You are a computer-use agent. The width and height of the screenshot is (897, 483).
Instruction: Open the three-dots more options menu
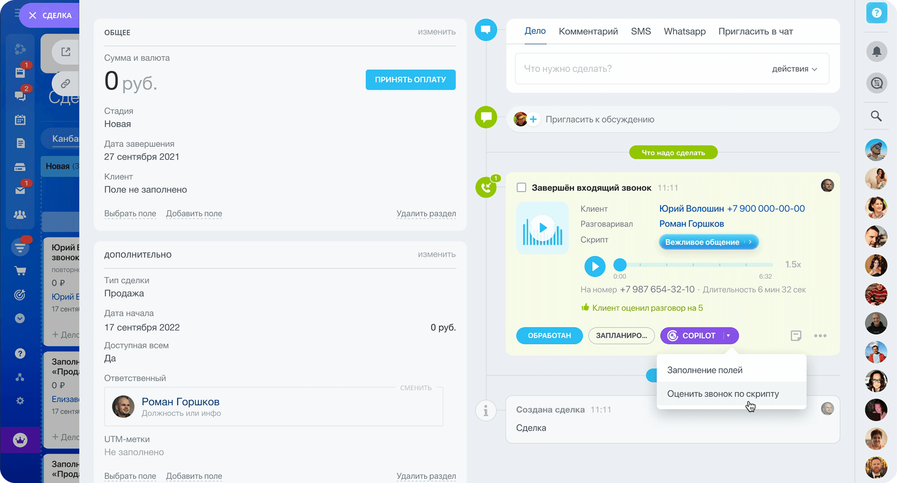(820, 335)
